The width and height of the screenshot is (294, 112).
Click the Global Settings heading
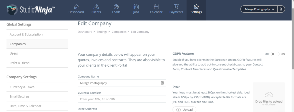click(x=19, y=25)
